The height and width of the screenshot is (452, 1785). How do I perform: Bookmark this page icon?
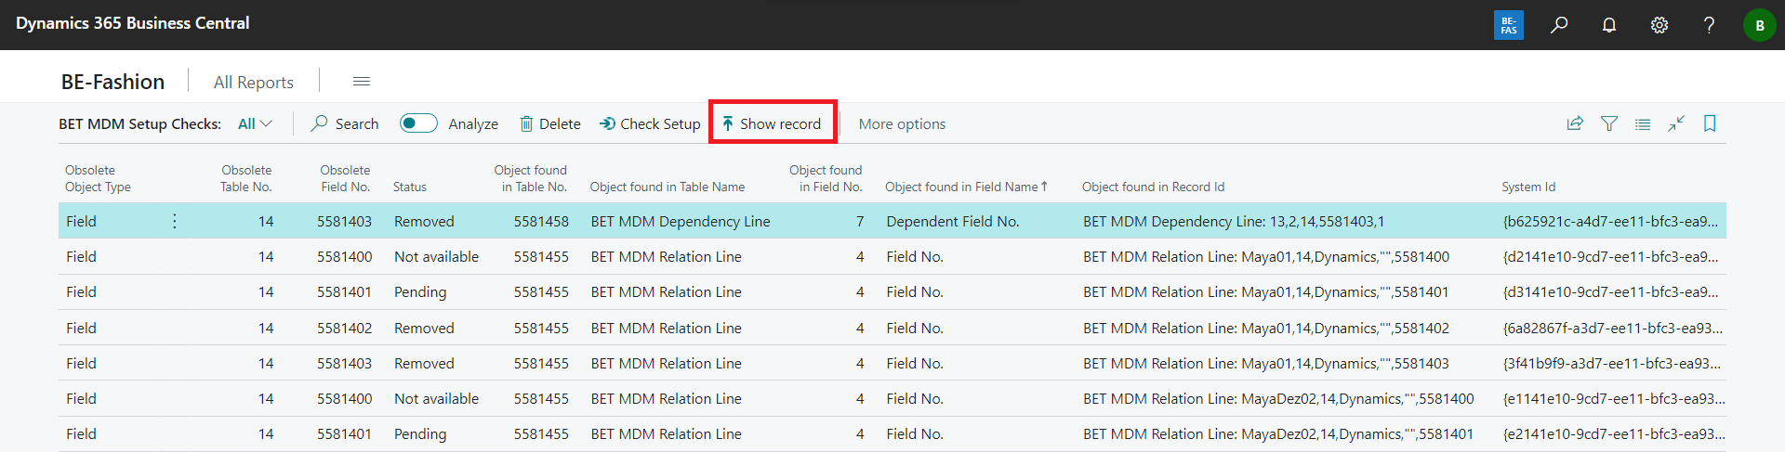tap(1710, 123)
